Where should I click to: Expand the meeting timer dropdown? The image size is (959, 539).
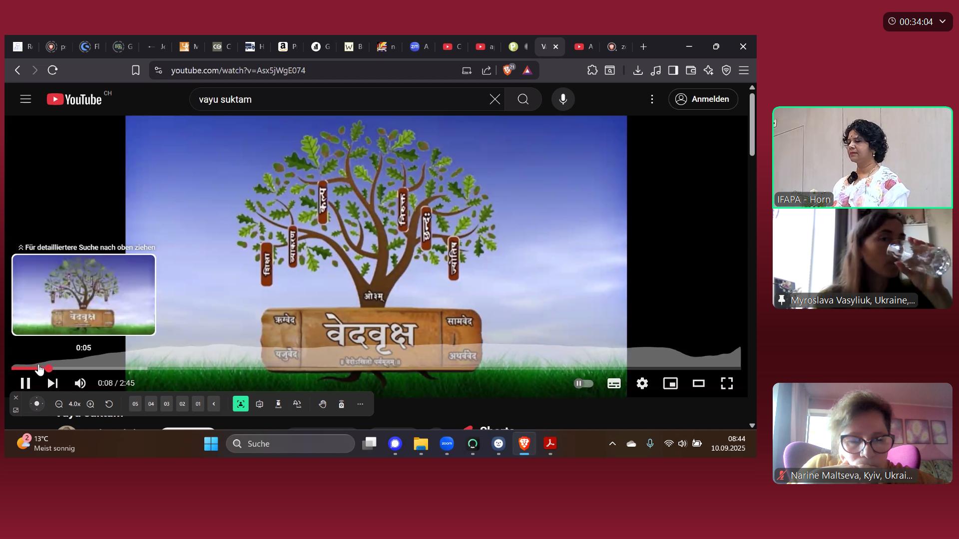(x=943, y=21)
